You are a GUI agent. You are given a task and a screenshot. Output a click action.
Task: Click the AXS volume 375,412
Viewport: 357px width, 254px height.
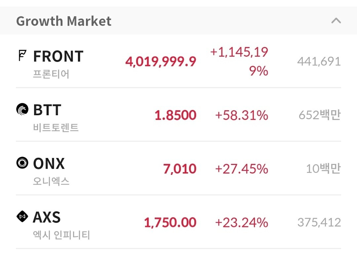(x=319, y=223)
